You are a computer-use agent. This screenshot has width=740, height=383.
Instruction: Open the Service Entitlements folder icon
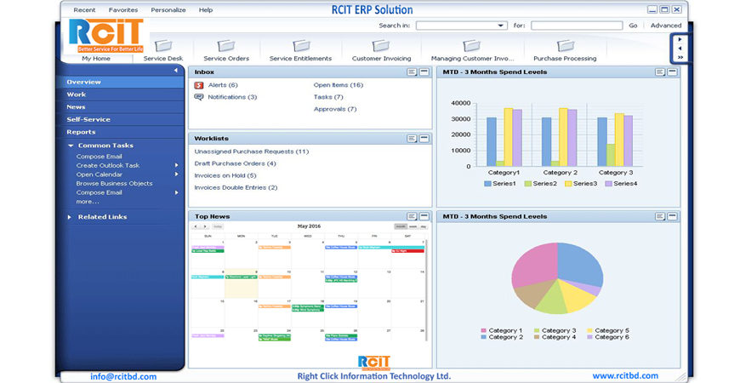(300, 45)
